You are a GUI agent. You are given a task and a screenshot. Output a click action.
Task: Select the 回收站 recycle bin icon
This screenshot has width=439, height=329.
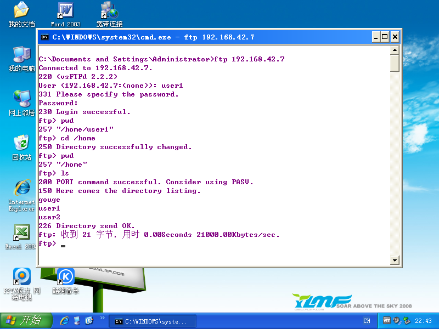point(21,148)
